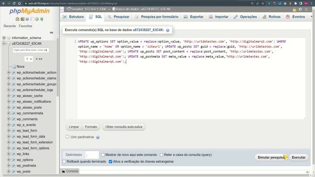Open the Operações tab
Image resolution: width=315 pixels, height=177 pixels.
tap(245, 17)
